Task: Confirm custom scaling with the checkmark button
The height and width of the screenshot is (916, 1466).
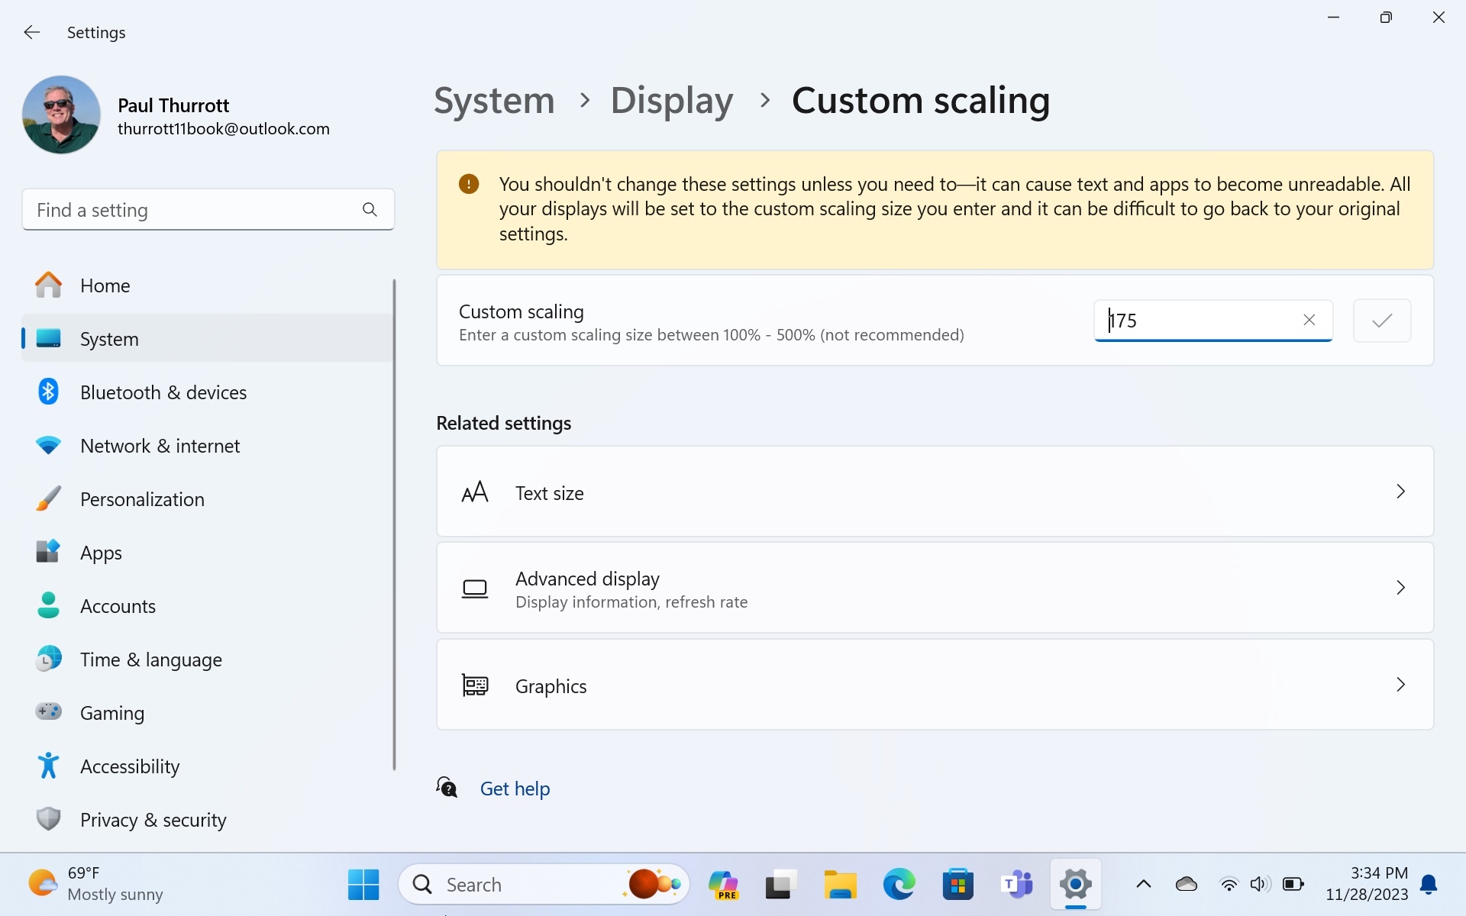Action: coord(1381,321)
